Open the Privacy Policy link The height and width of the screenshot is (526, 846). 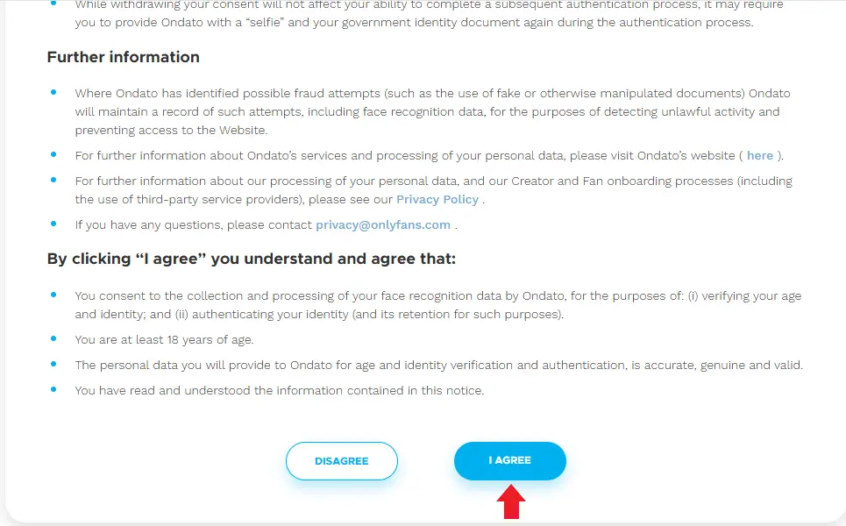(x=437, y=199)
